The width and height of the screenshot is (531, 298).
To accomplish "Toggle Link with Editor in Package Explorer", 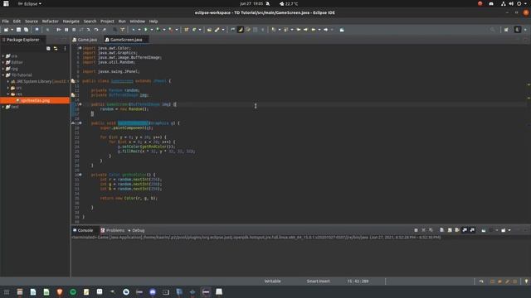I will coord(56,49).
